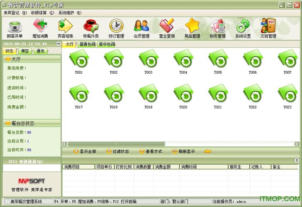Click the horizontal scrollbar thumb
The height and width of the screenshot is (207, 302).
[116, 144]
